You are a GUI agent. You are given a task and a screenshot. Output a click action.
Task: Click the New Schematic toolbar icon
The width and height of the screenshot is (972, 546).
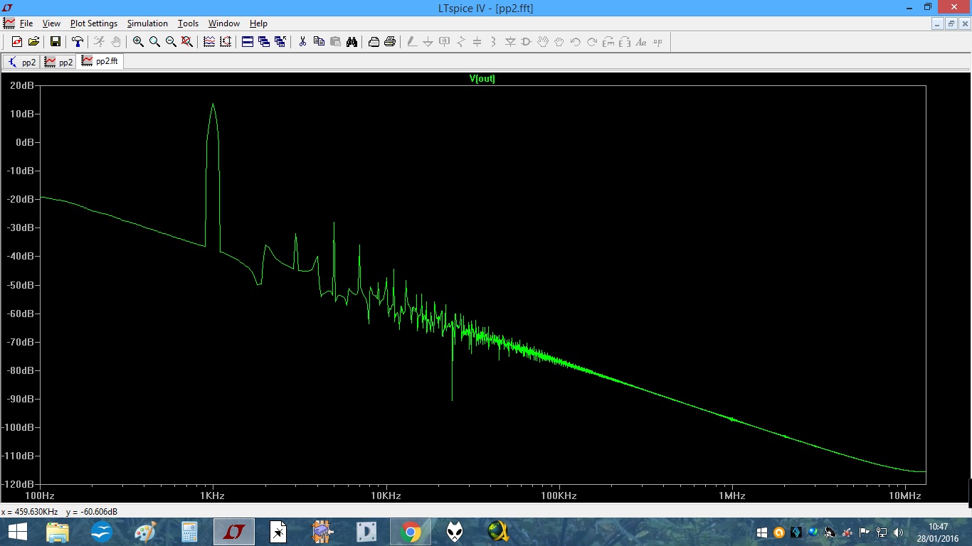point(17,42)
